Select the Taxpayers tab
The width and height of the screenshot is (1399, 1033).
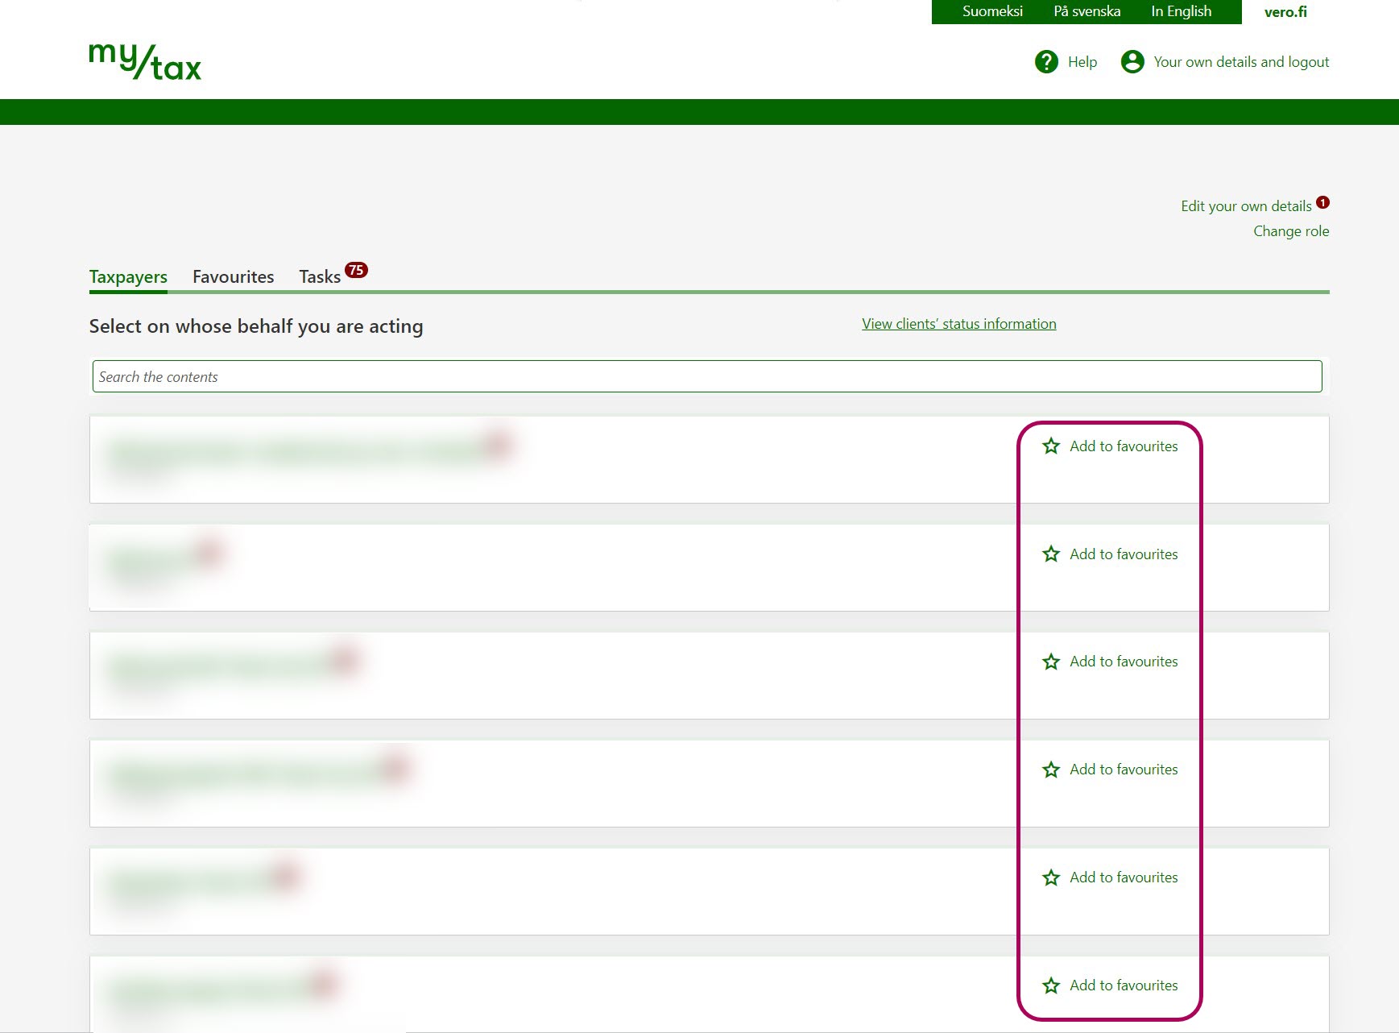(128, 276)
